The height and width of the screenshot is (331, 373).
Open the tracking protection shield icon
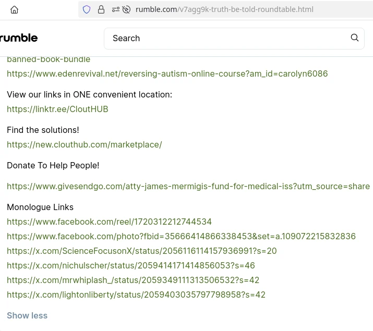click(x=87, y=9)
